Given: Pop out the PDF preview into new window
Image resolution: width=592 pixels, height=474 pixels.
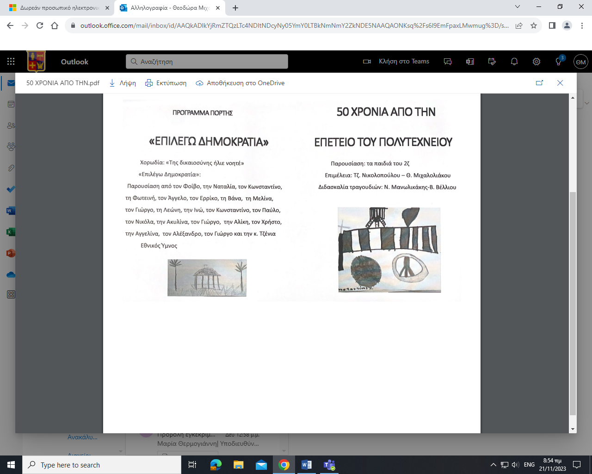Looking at the screenshot, I should 539,83.
